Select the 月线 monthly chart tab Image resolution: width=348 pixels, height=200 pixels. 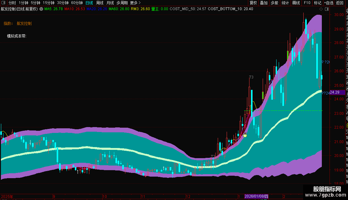pyautogui.click(x=110, y=3)
